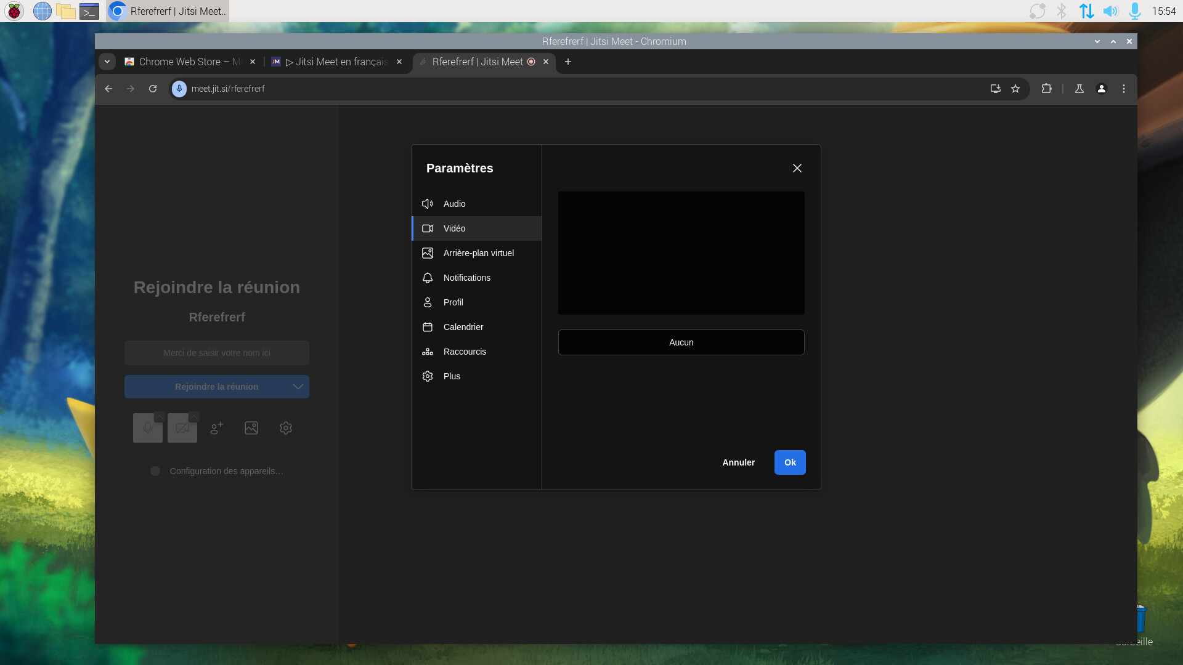Click the microphone permission icon in address bar

[179, 89]
